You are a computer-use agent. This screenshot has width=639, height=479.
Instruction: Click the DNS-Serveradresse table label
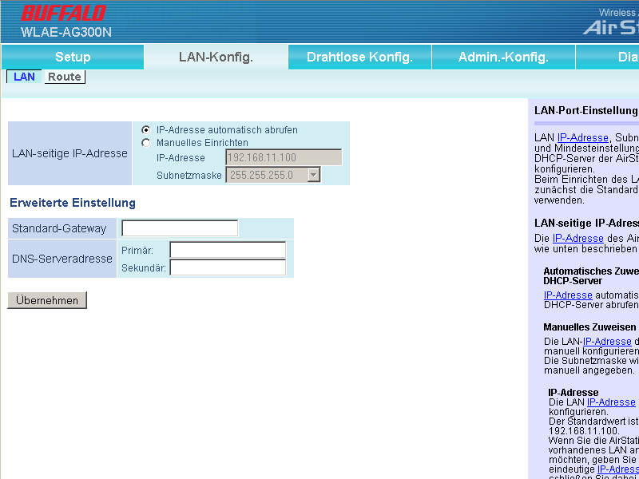point(62,259)
